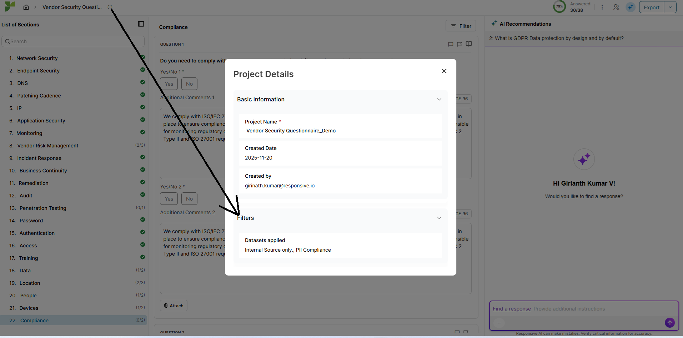Click the Project Name value Vendor Security Questionnaire_Demo
Image resolution: width=683 pixels, height=338 pixels.
coord(291,131)
